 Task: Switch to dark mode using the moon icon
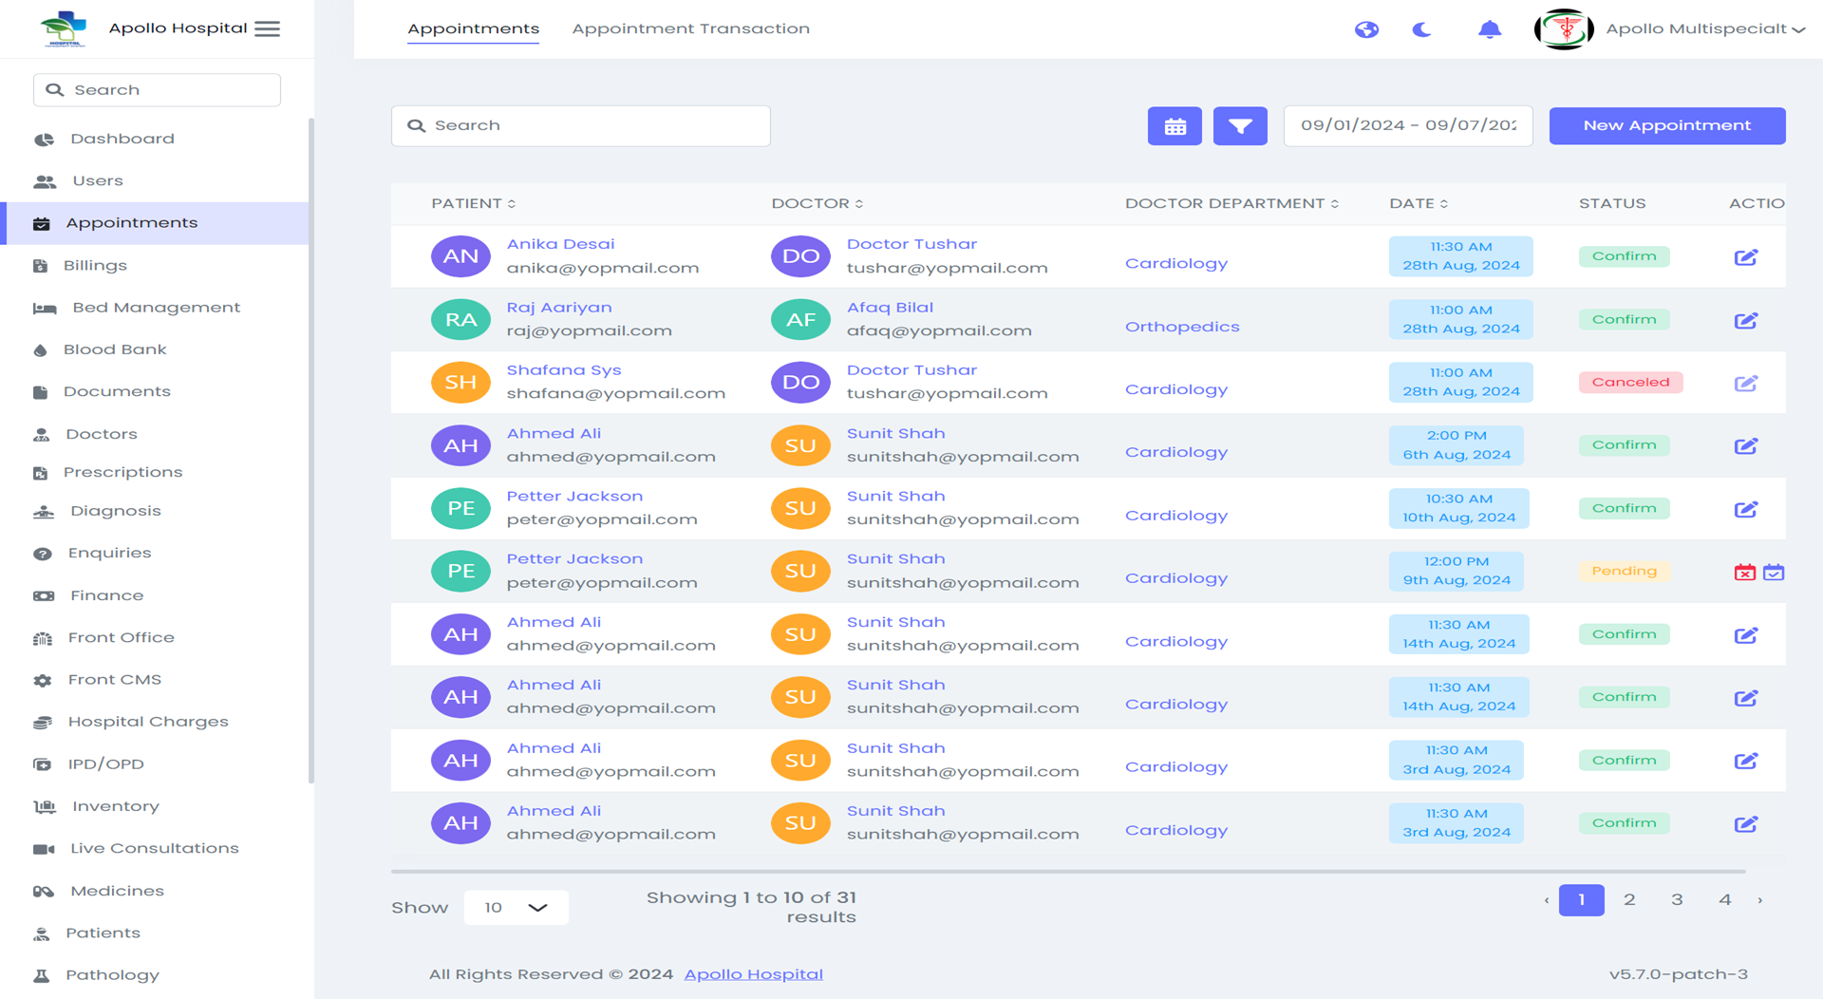coord(1421,29)
